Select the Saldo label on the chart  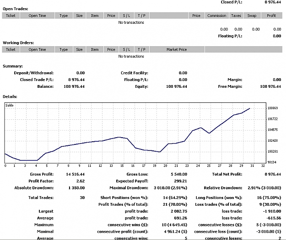click(x=9, y=105)
